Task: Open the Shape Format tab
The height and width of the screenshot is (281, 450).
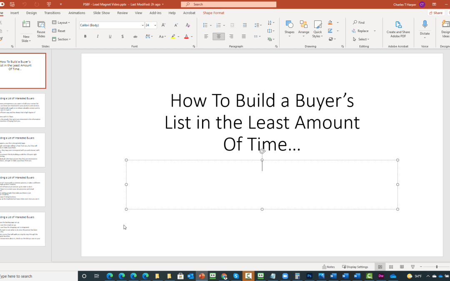Action: (x=213, y=13)
